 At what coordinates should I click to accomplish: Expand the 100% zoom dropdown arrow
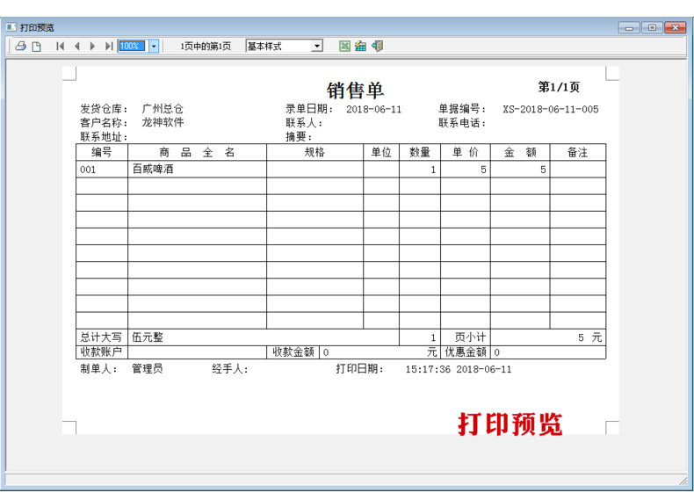154,46
